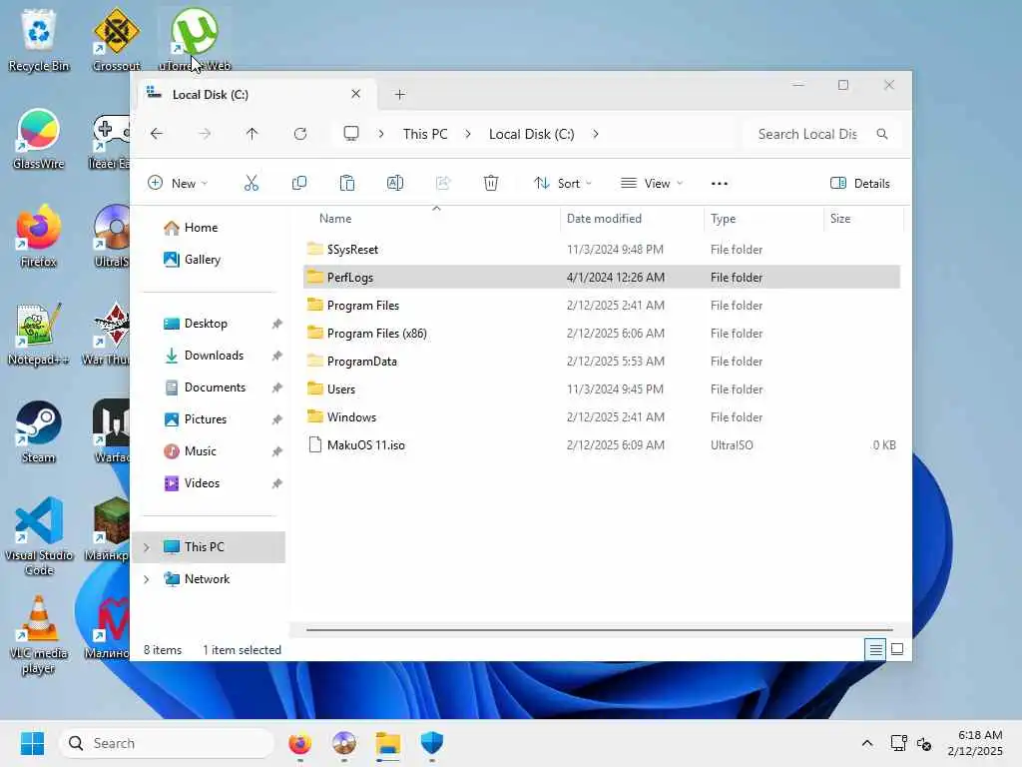Expand the Network tree node
The image size is (1022, 767).
[x=147, y=579]
